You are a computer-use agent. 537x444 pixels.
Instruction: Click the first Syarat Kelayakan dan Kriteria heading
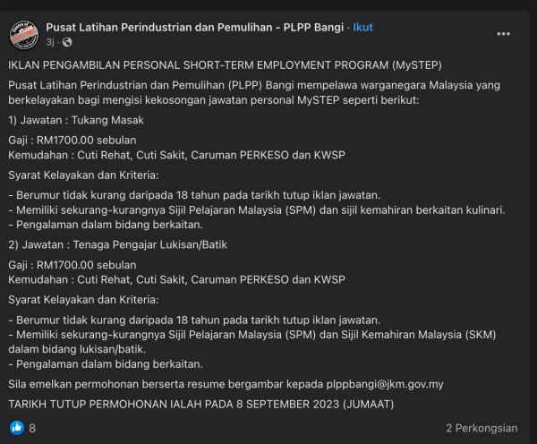coord(82,175)
